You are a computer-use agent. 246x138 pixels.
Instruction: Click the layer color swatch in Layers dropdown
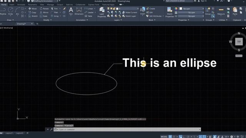coord(117,8)
